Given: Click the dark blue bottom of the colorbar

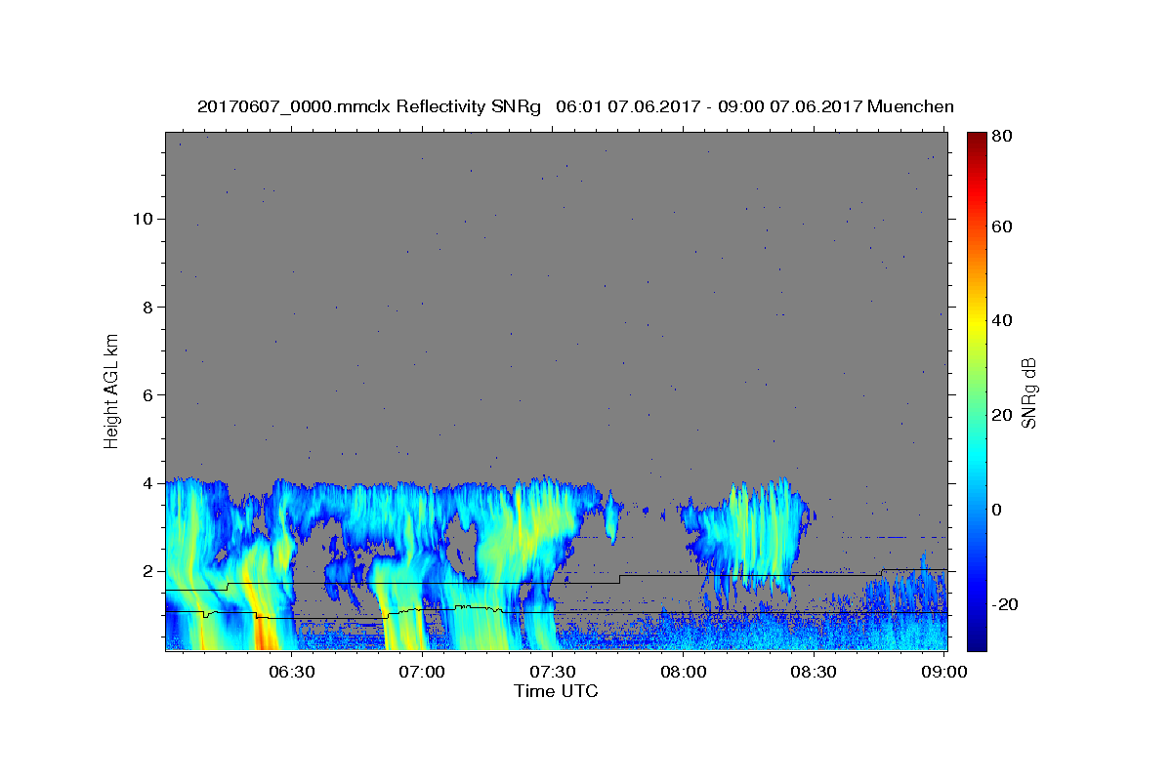Looking at the screenshot, I should (x=976, y=639).
